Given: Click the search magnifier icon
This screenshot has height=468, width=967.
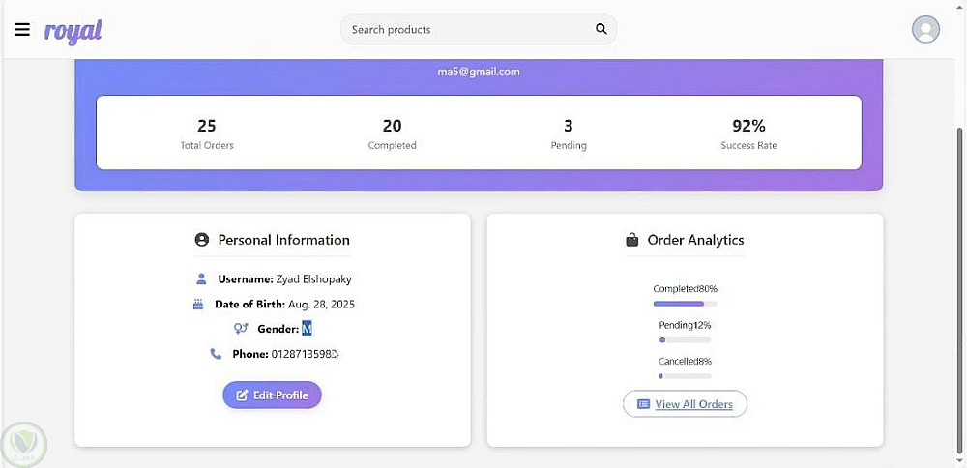Looking at the screenshot, I should pyautogui.click(x=601, y=29).
